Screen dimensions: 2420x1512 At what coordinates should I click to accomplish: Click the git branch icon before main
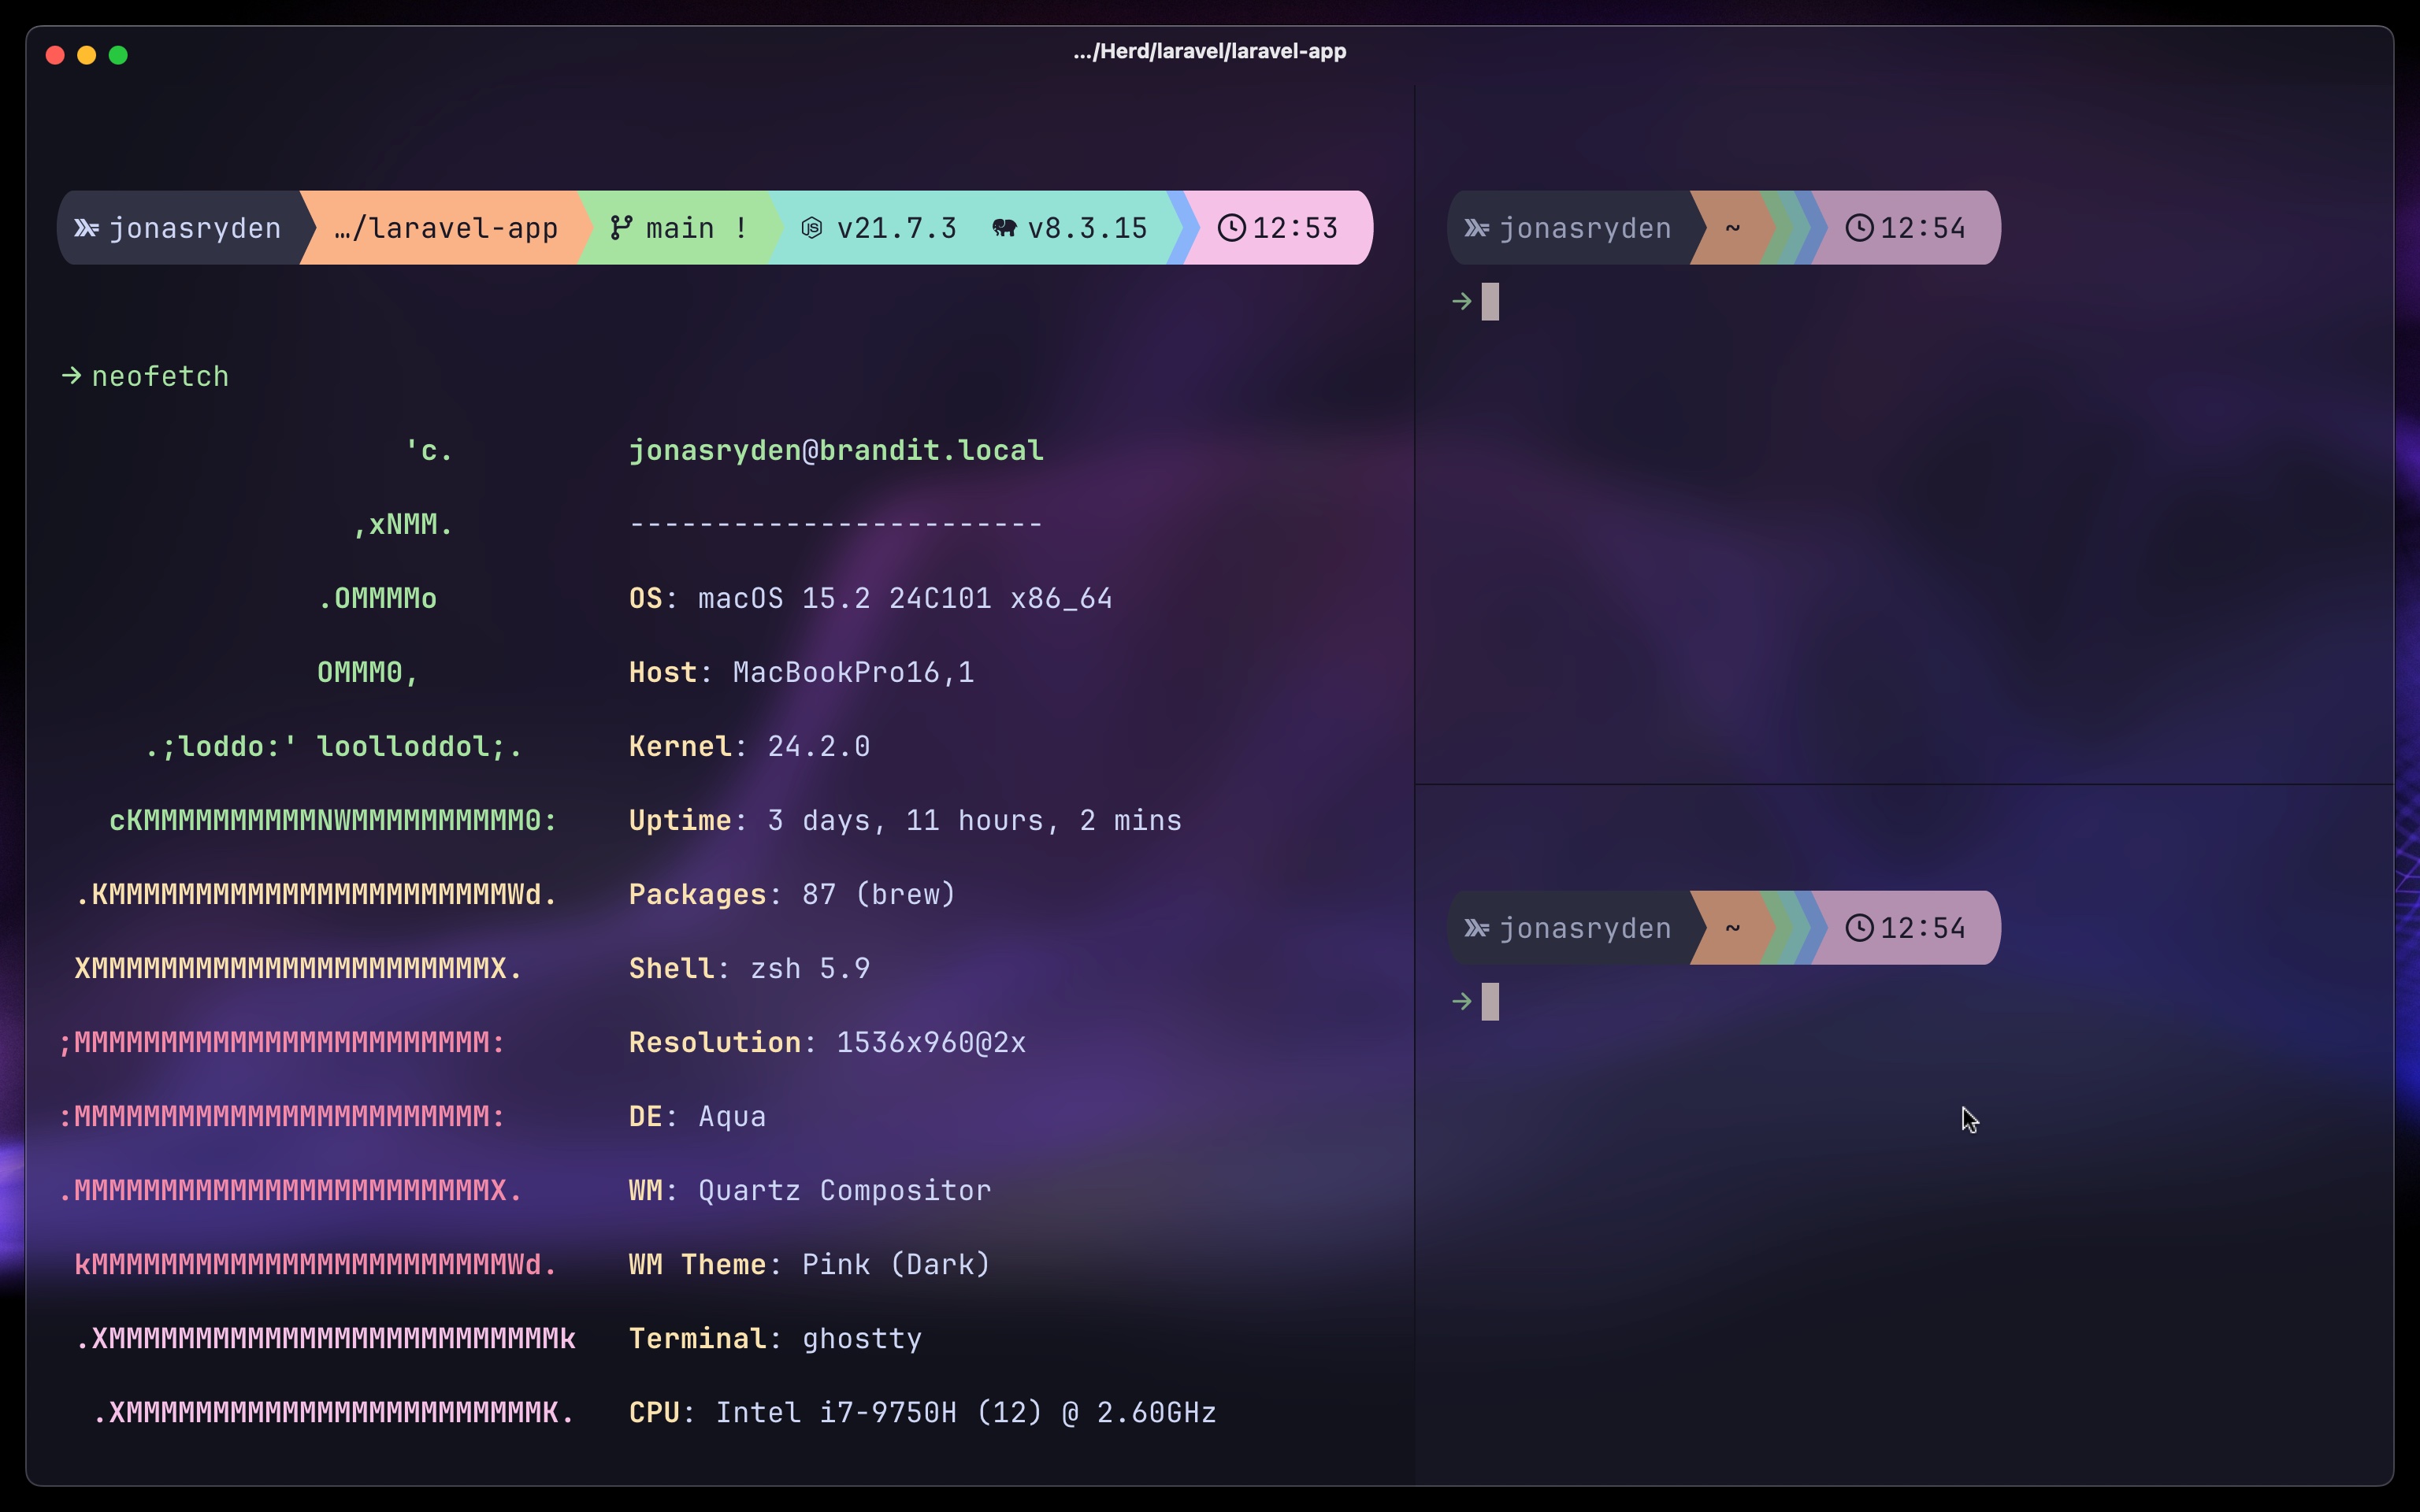pos(621,228)
